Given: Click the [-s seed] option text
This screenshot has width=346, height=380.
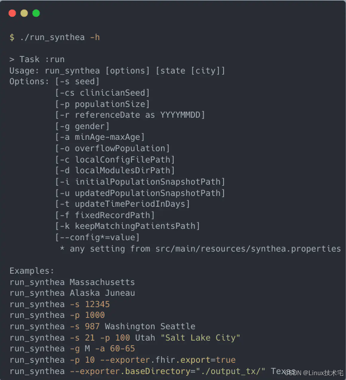Looking at the screenshot, I should coord(77,82).
